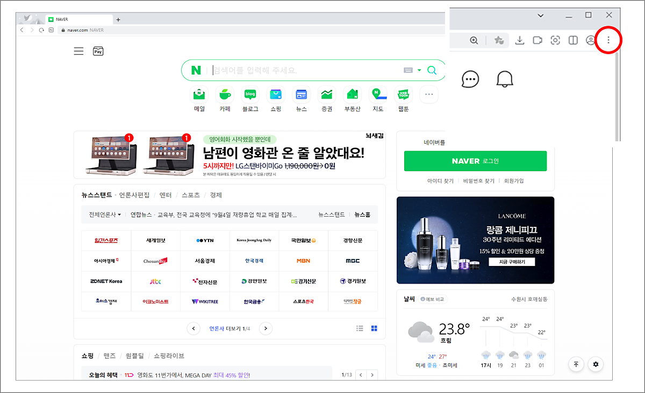Click the Naver Pay icon

coord(98,51)
